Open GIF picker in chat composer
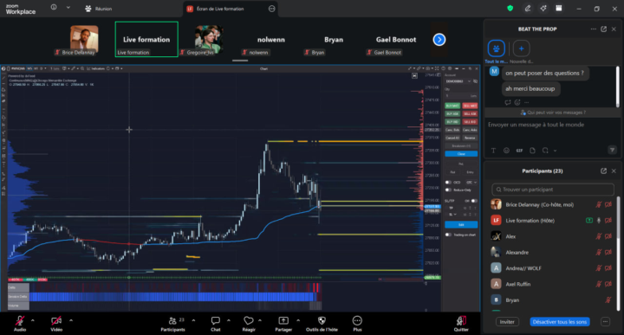Screen dimensions: 624x335 519,151
